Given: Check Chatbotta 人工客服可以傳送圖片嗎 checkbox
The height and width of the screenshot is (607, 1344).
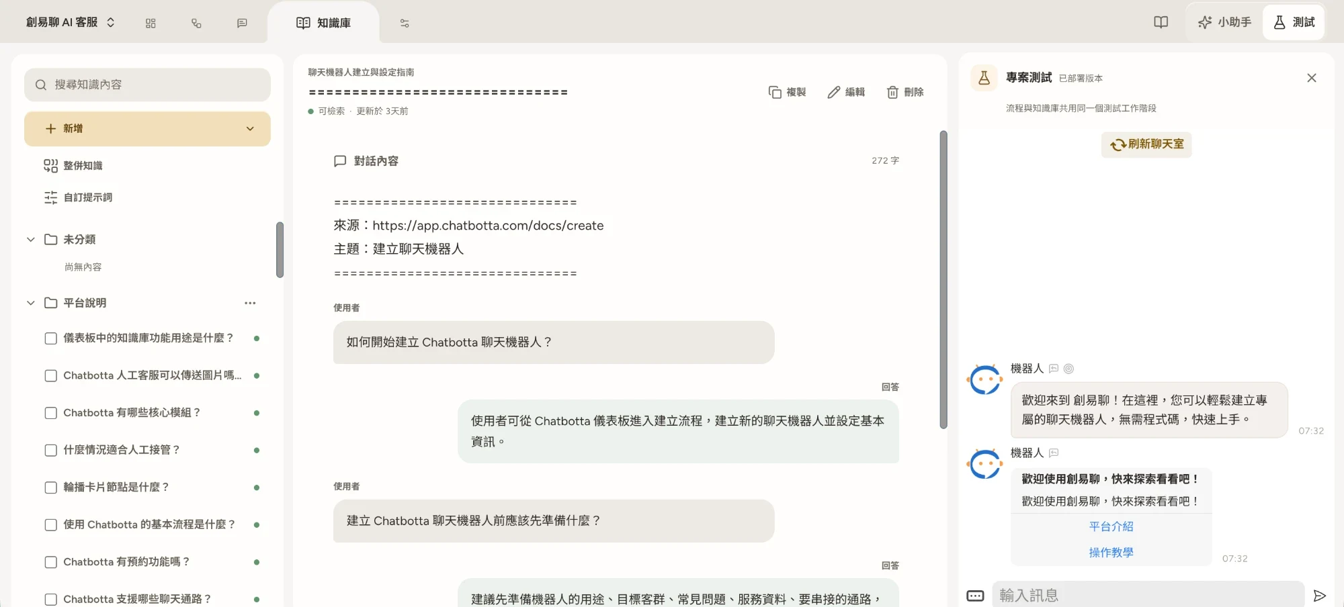Looking at the screenshot, I should pos(50,375).
